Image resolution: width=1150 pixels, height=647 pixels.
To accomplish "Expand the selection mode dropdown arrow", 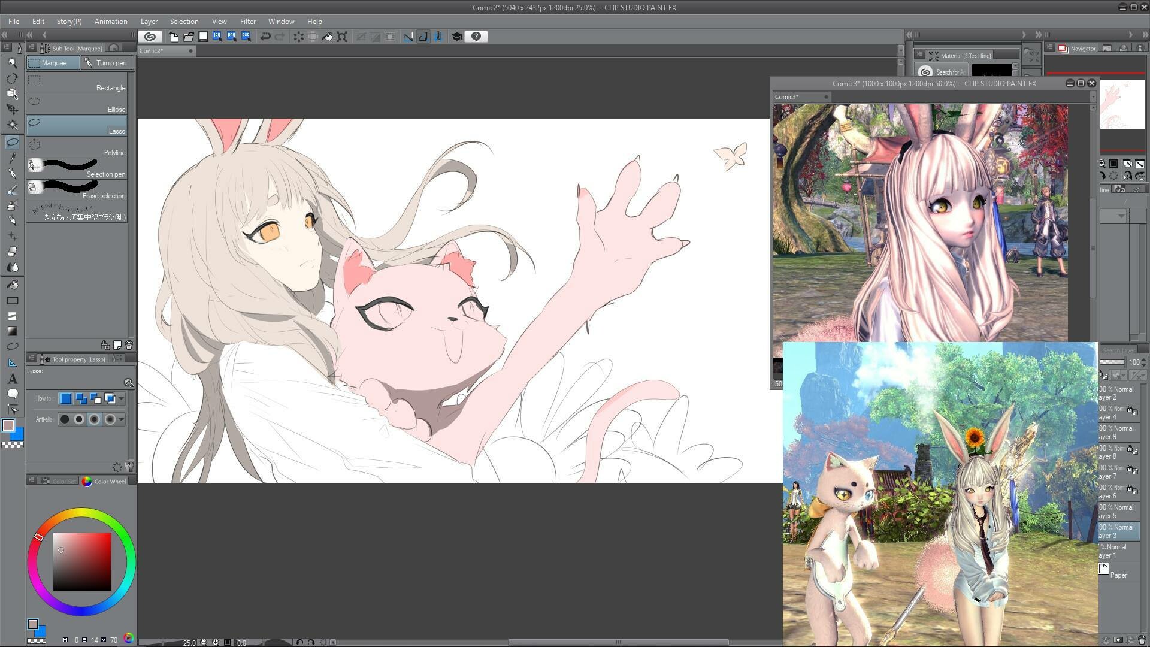I will [122, 398].
